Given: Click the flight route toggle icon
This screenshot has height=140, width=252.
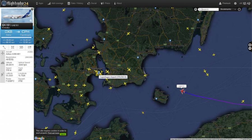Looking at the screenshot, I should 4,47.
